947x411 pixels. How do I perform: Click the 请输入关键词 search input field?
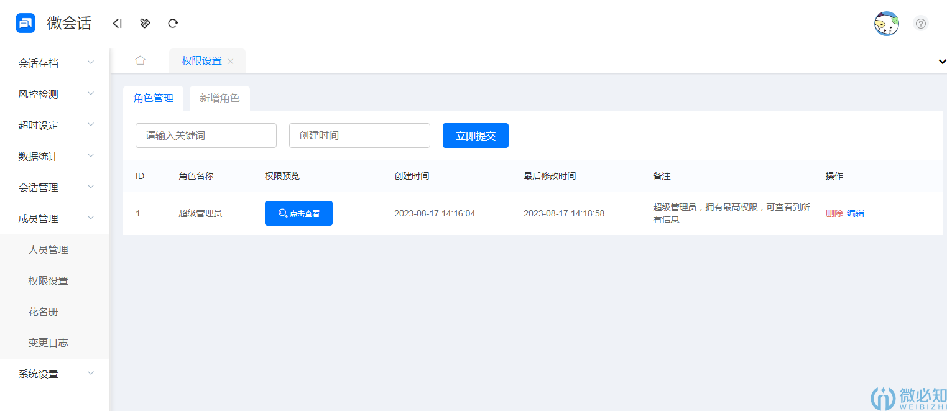tap(206, 135)
